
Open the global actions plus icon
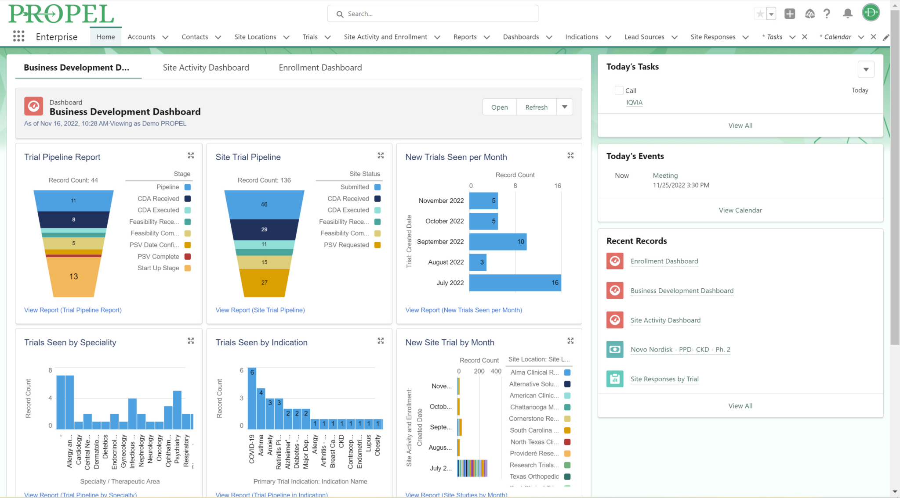[790, 14]
